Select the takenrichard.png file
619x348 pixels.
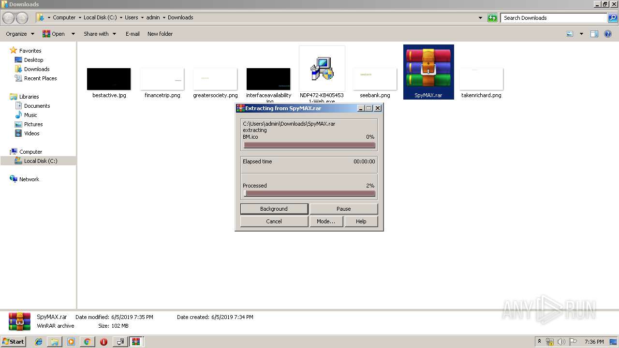click(481, 79)
